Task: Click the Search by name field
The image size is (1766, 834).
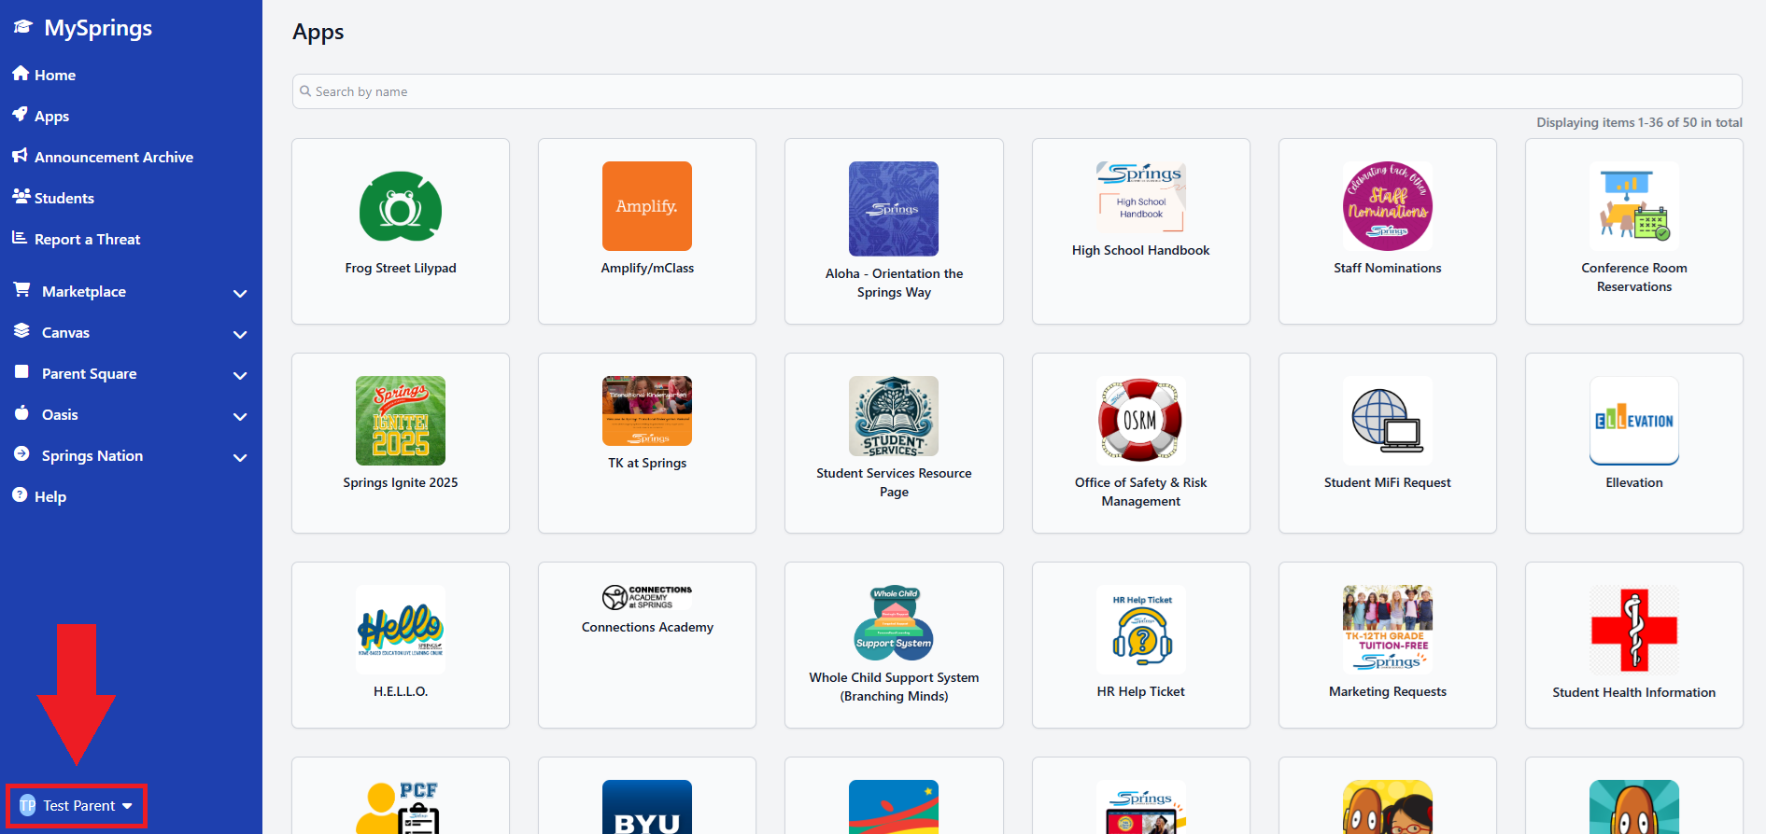Action: click(1016, 91)
